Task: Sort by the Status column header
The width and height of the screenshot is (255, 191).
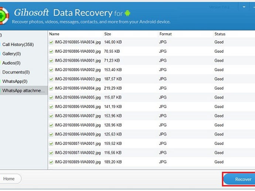Action: [x=220, y=34]
